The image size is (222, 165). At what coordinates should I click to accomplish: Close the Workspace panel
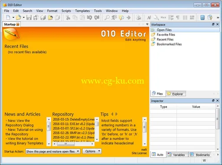tap(218, 24)
